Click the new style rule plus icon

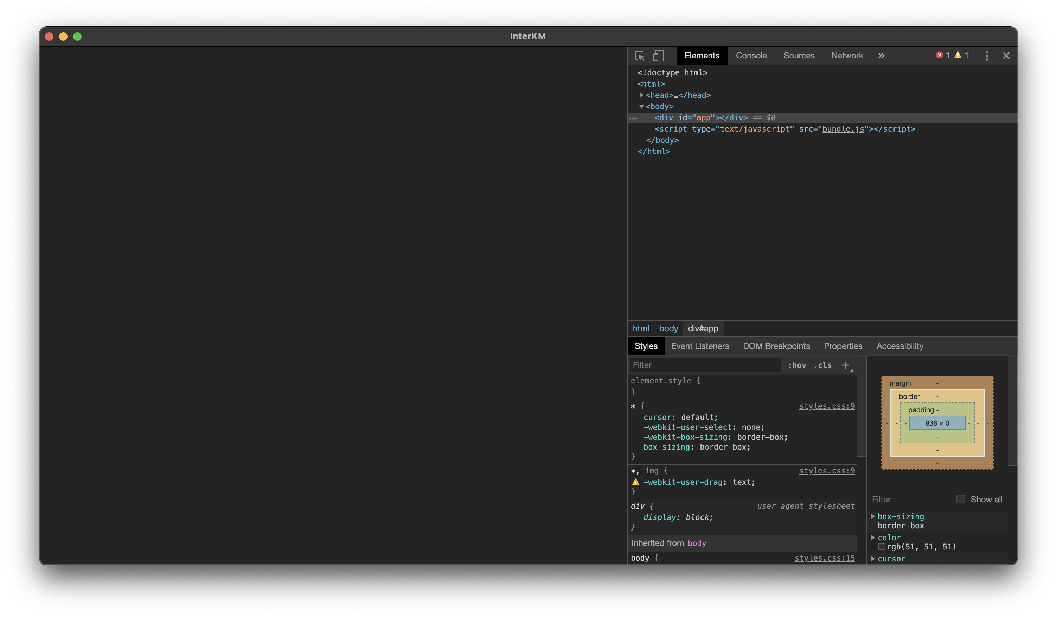pyautogui.click(x=845, y=365)
